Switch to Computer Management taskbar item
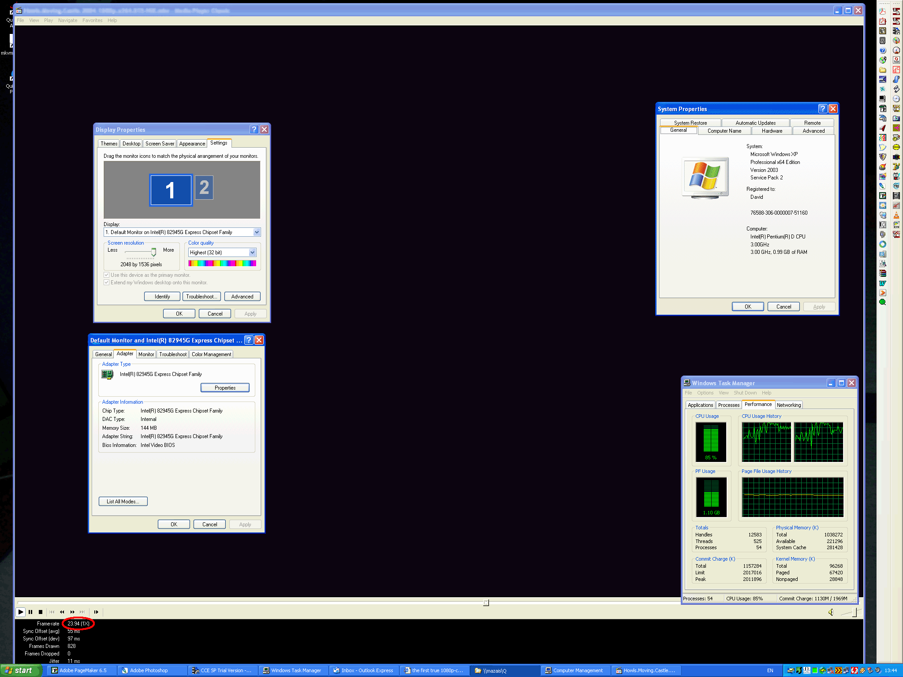This screenshot has height=677, width=903. pyautogui.click(x=576, y=670)
